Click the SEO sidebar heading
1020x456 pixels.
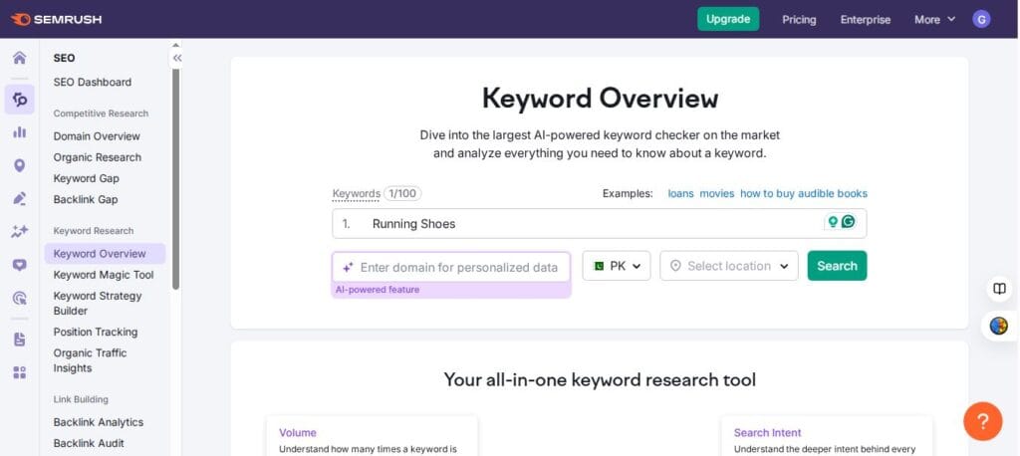pyautogui.click(x=64, y=58)
